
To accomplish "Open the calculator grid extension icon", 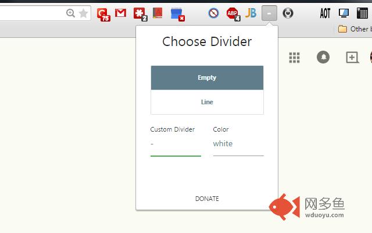I will (362, 13).
